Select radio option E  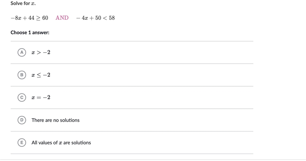22,143
